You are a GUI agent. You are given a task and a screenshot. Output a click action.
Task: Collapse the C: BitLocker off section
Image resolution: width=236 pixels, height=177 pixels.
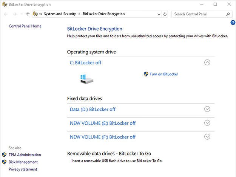(207, 63)
